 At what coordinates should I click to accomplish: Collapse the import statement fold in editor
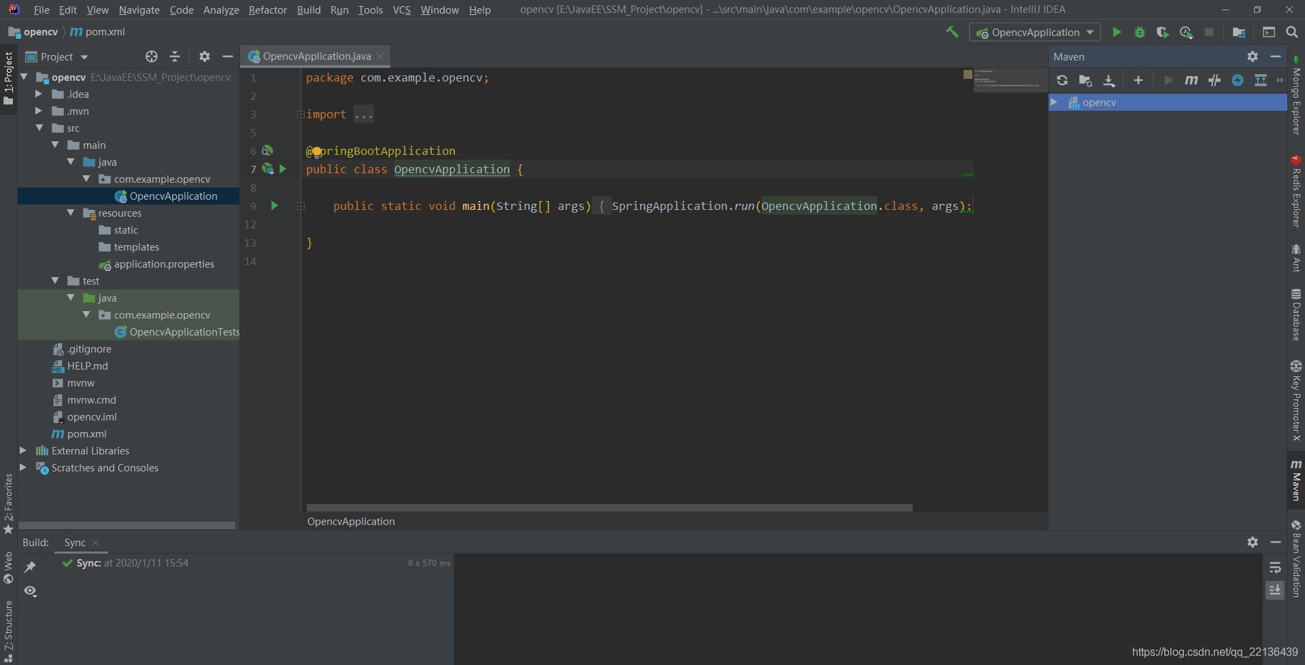point(300,114)
